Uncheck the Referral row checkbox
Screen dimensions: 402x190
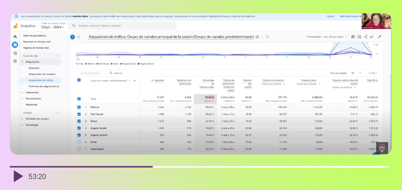click(79, 107)
